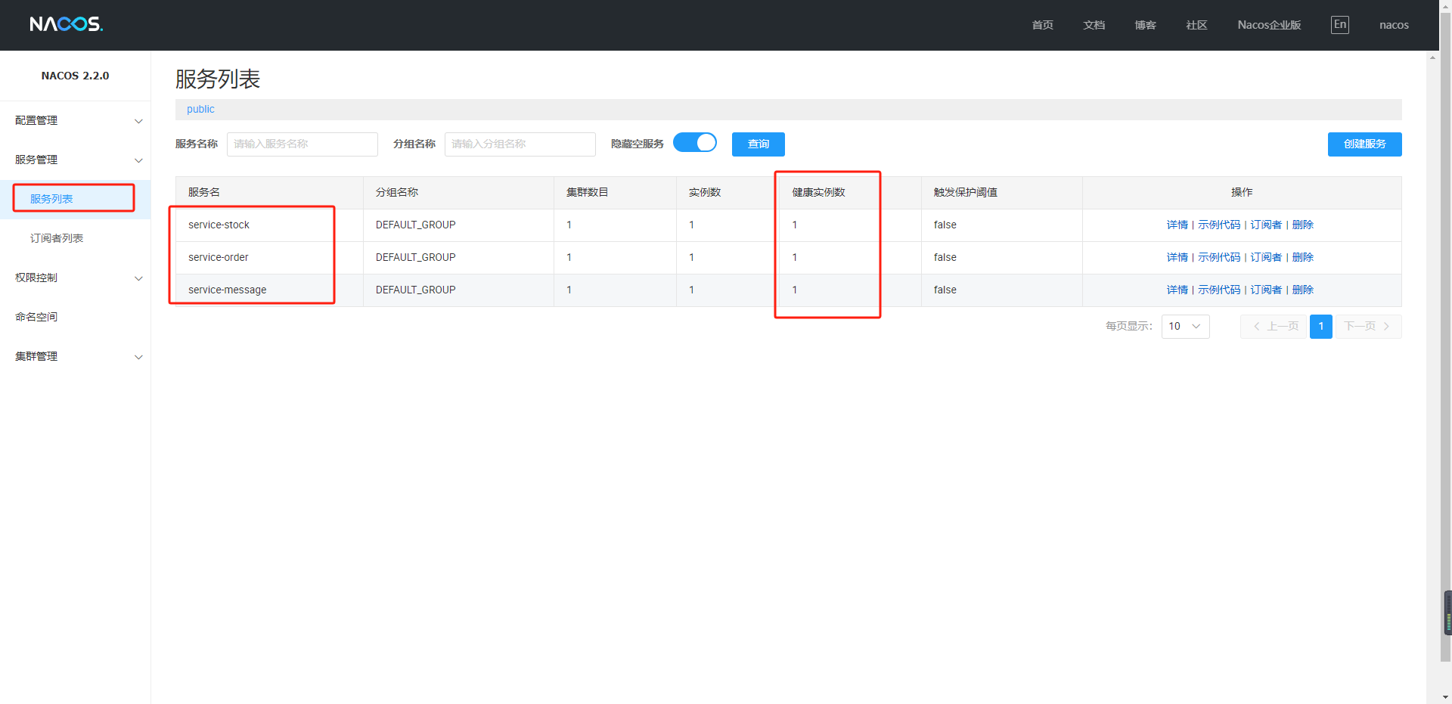Toggle the hide empty services switch
1452x704 pixels.
tap(695, 143)
